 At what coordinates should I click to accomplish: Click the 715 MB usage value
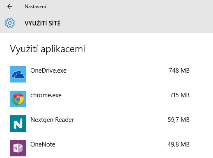(180, 95)
